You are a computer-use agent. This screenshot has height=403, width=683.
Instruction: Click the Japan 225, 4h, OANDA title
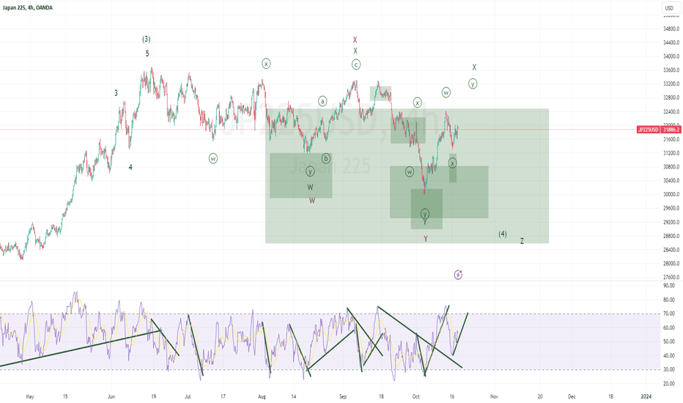(x=27, y=8)
